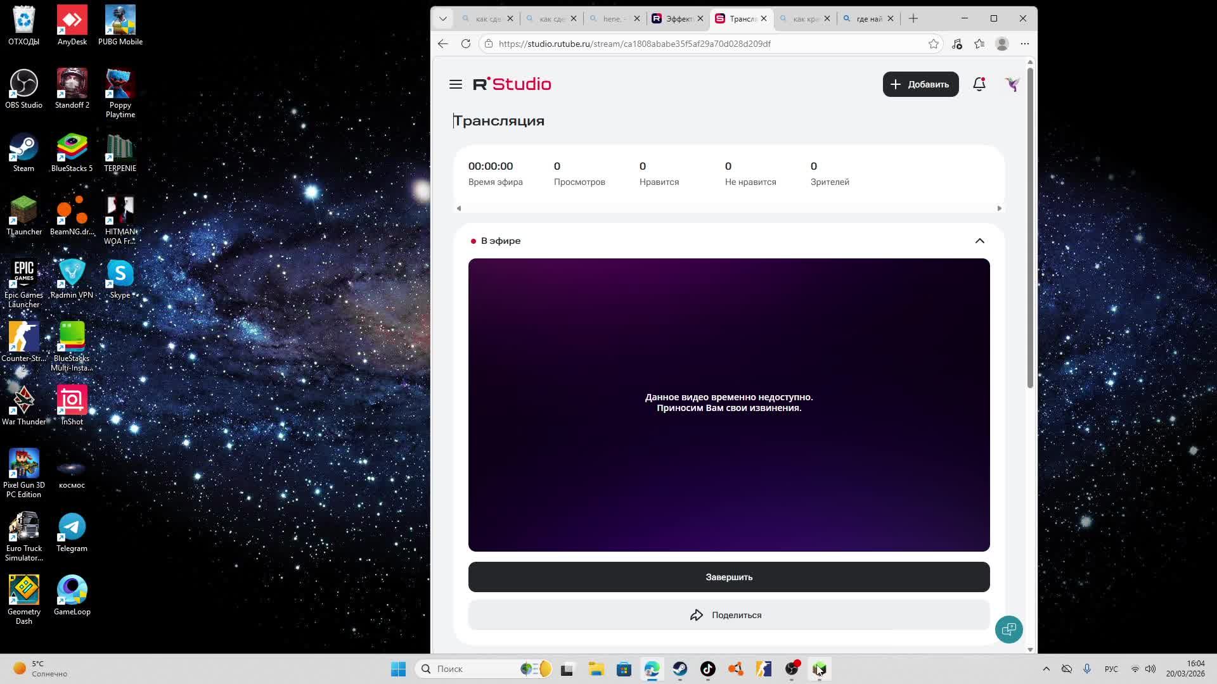Screen dimensions: 1217x684
Task: Open the hamburger menu in RuTube Studio
Action: point(455,84)
